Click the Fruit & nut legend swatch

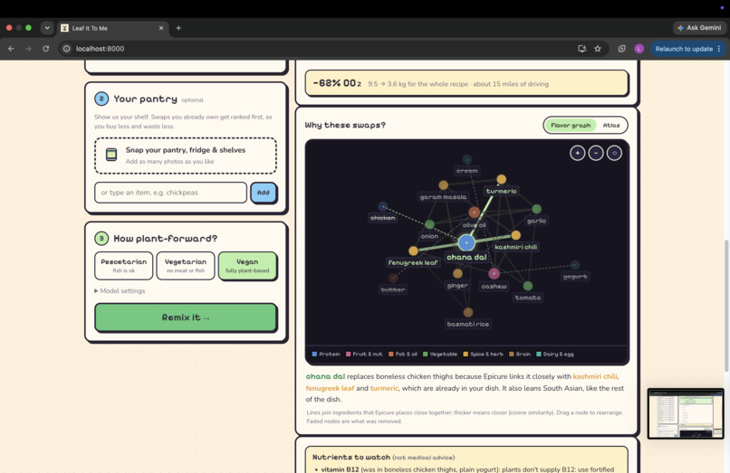(x=348, y=354)
